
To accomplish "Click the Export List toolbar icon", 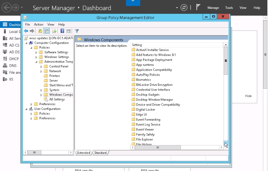I will pos(54,31).
